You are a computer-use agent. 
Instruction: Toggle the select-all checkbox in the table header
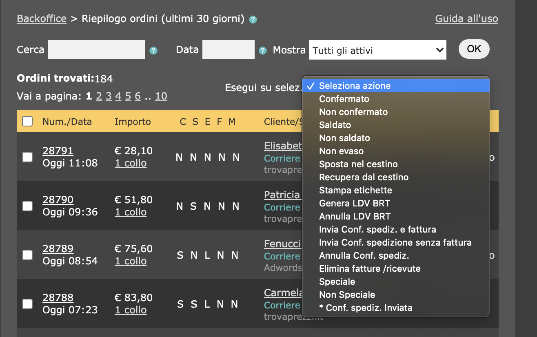[x=27, y=121]
